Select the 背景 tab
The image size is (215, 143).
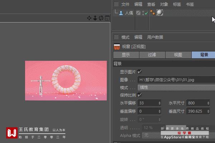[x=204, y=55]
